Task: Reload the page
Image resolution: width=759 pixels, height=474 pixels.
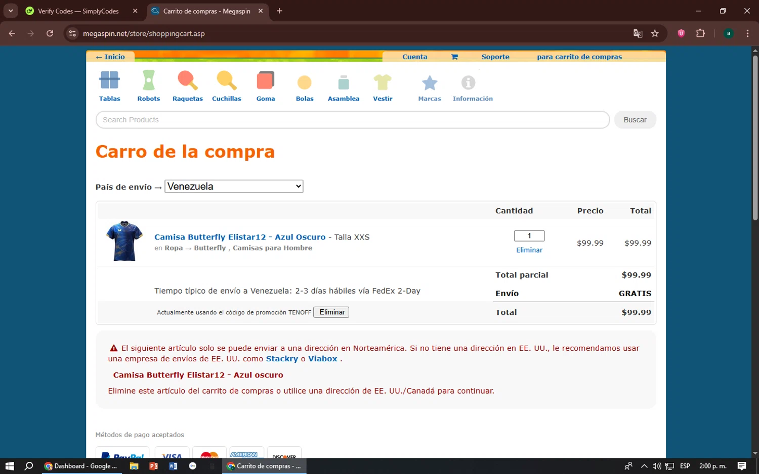Action: point(50,33)
